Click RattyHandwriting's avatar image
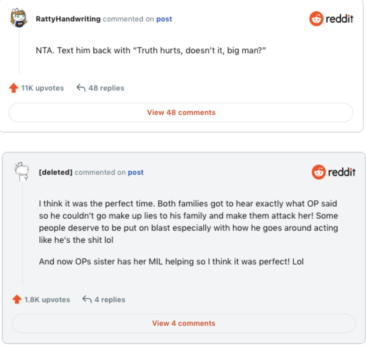Image resolution: width=366 pixels, height=347 pixels. (19, 18)
